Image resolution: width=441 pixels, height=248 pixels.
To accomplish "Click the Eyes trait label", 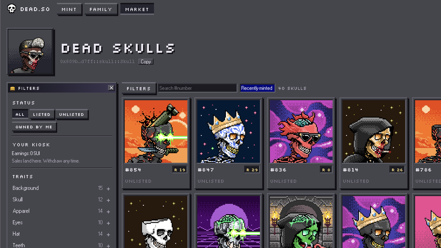I will pos(17,222).
